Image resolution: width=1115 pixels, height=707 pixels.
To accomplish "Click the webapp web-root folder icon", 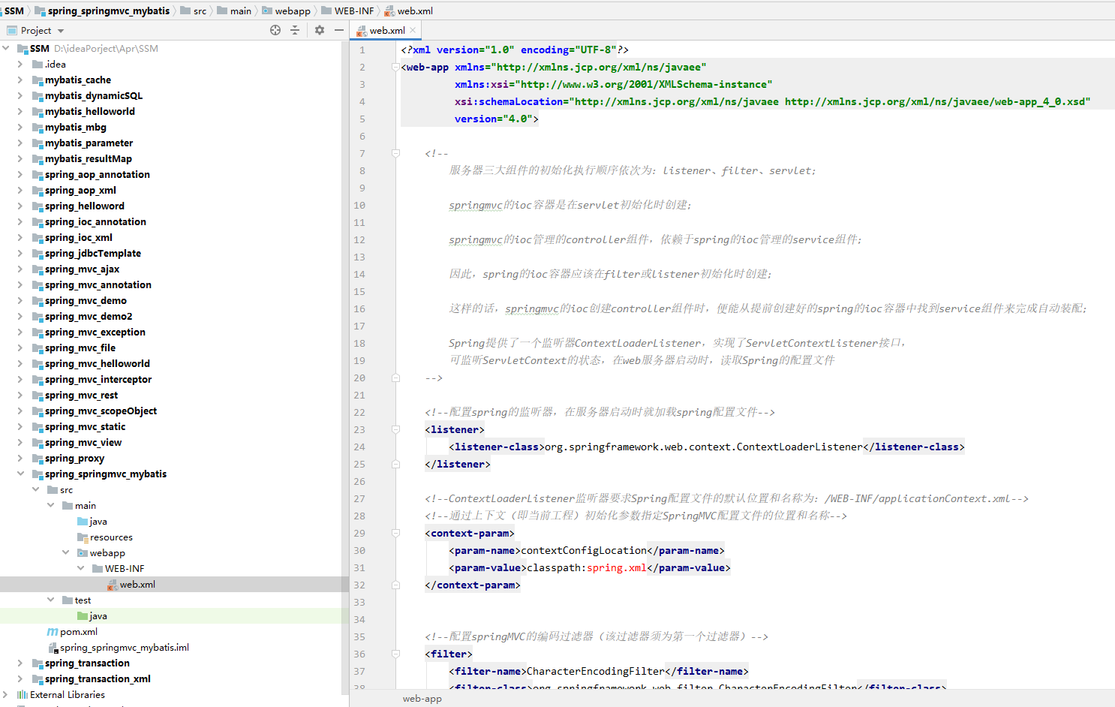I will pyautogui.click(x=83, y=552).
